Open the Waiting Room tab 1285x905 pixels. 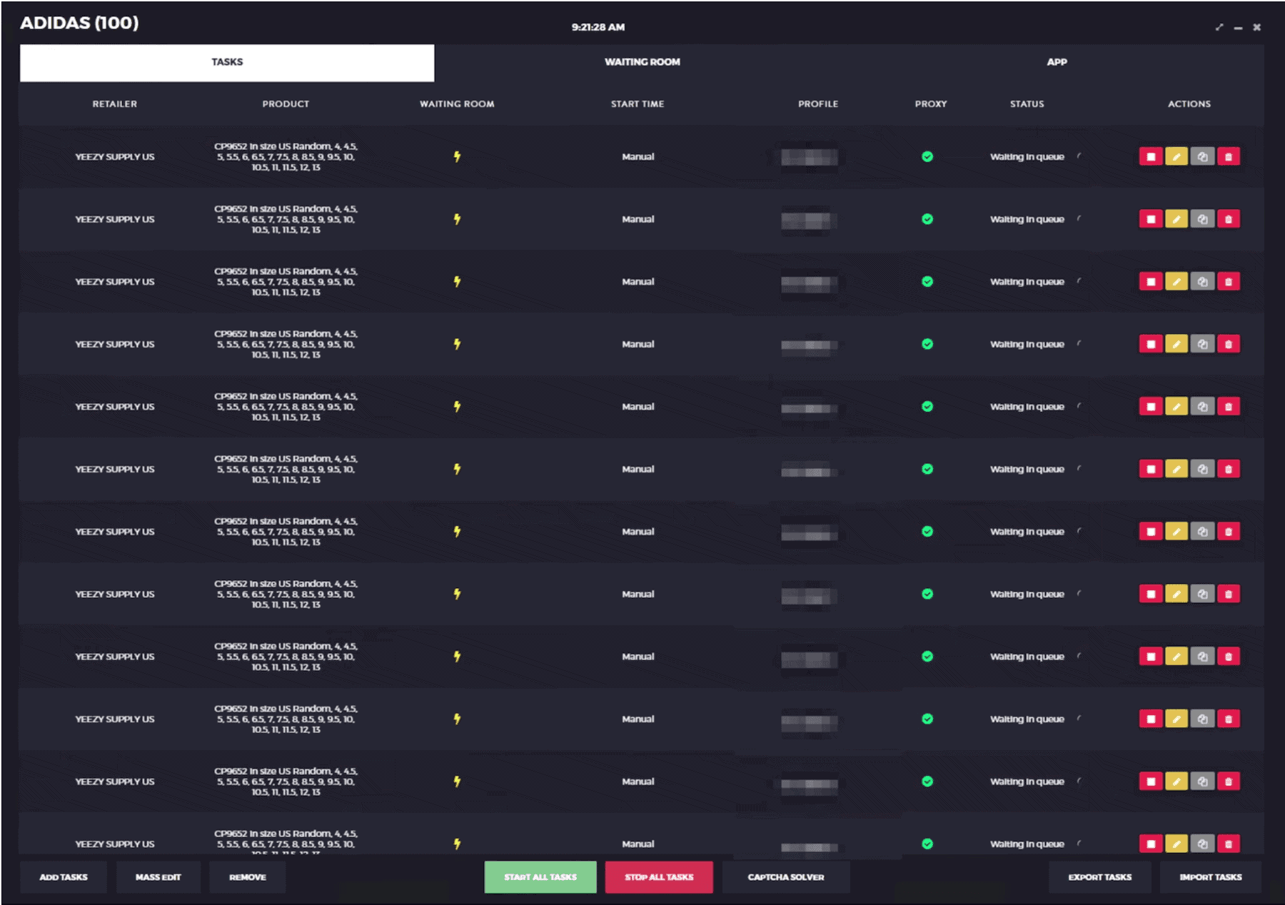(642, 62)
